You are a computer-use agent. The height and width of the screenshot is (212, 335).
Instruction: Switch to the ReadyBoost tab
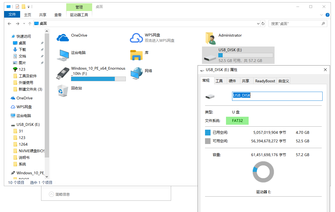[x=265, y=81]
